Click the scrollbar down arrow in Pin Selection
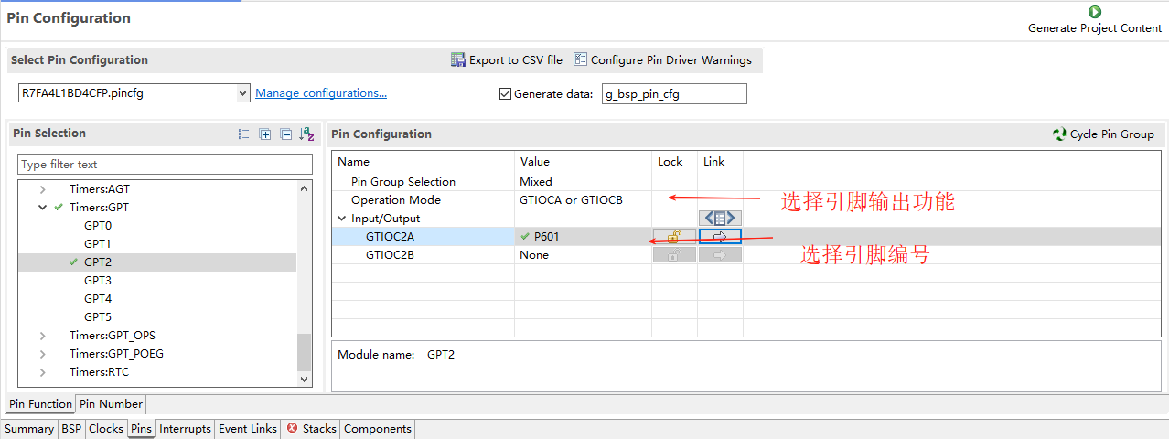 coord(305,379)
